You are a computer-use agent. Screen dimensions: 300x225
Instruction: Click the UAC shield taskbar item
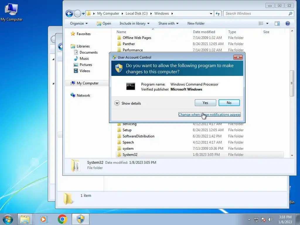click(x=81, y=219)
